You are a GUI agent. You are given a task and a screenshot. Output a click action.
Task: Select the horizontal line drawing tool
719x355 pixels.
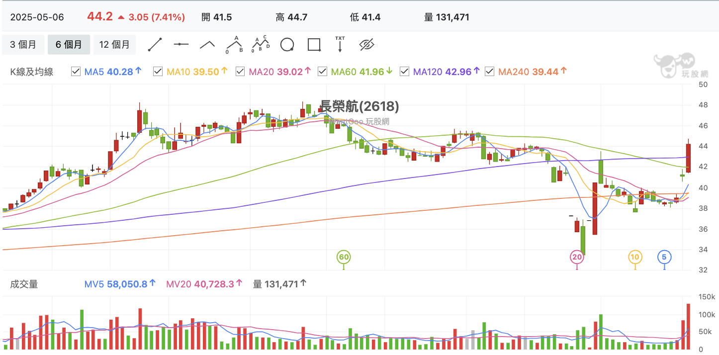pyautogui.click(x=181, y=45)
